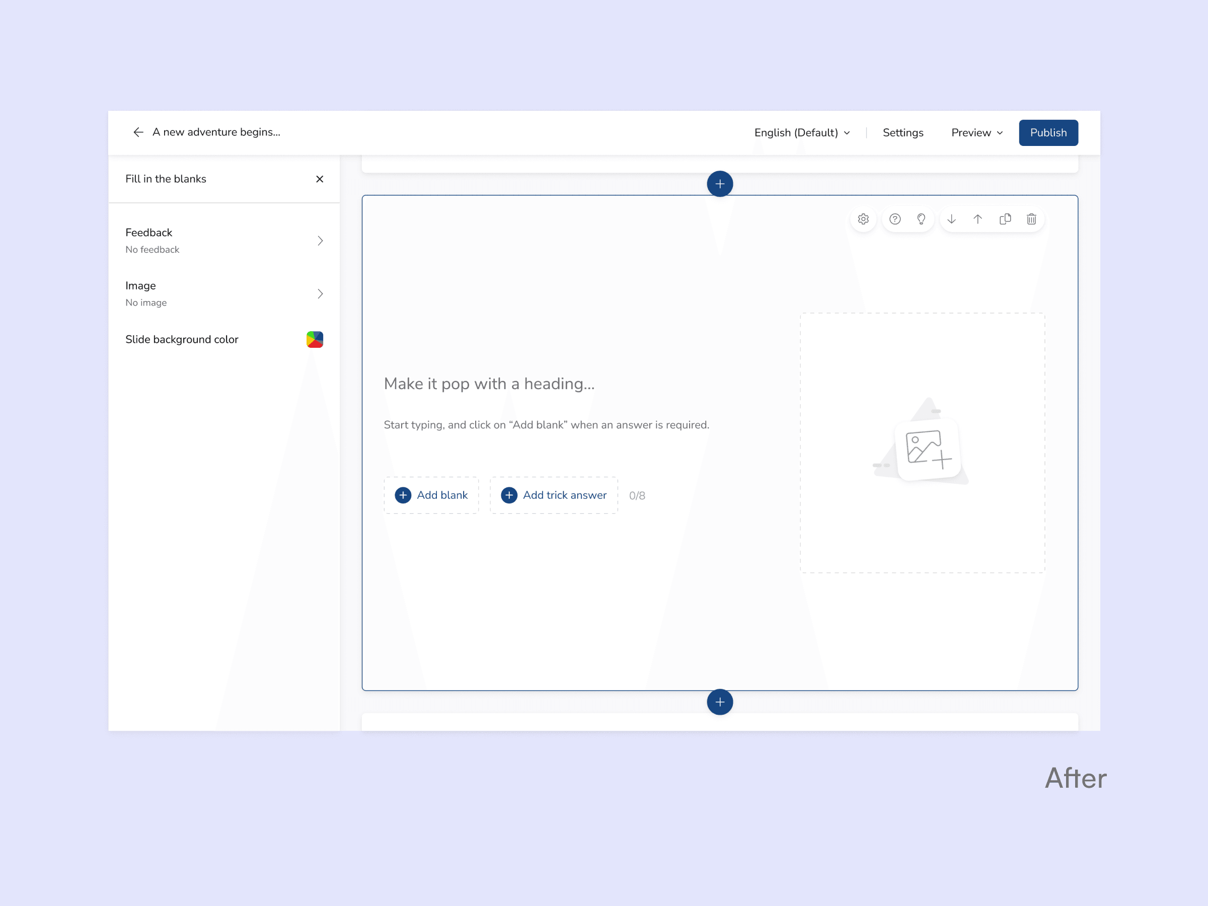Open slide settings gear icon
The image size is (1208, 906).
point(863,219)
